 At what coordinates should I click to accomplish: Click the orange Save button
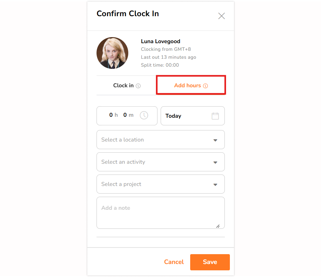coord(210,262)
